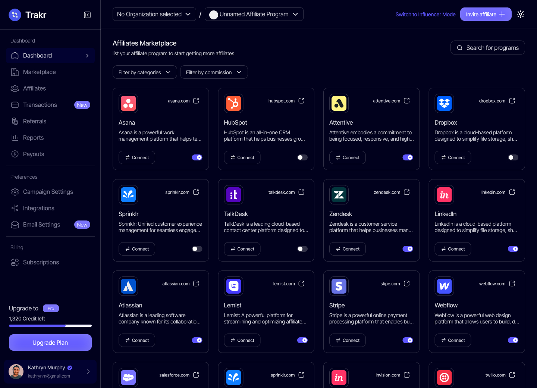Viewport: 537px width, 388px height.
Task: Disable the Asana program toggle
Action: (197, 157)
